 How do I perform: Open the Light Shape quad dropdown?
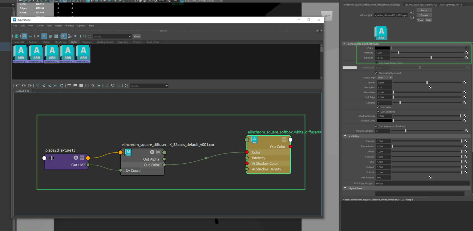385,78
